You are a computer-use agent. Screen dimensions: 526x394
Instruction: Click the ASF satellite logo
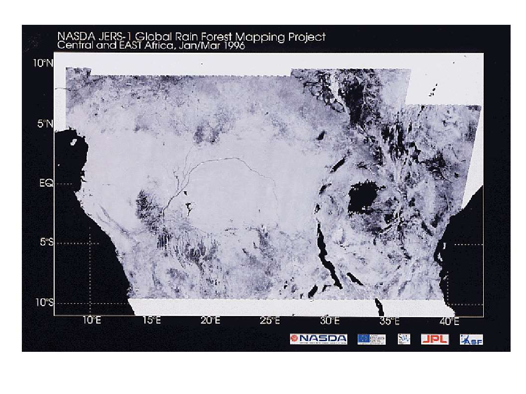pos(471,339)
